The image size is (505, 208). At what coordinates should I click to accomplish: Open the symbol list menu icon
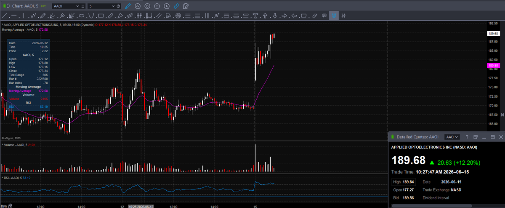pos(82,6)
